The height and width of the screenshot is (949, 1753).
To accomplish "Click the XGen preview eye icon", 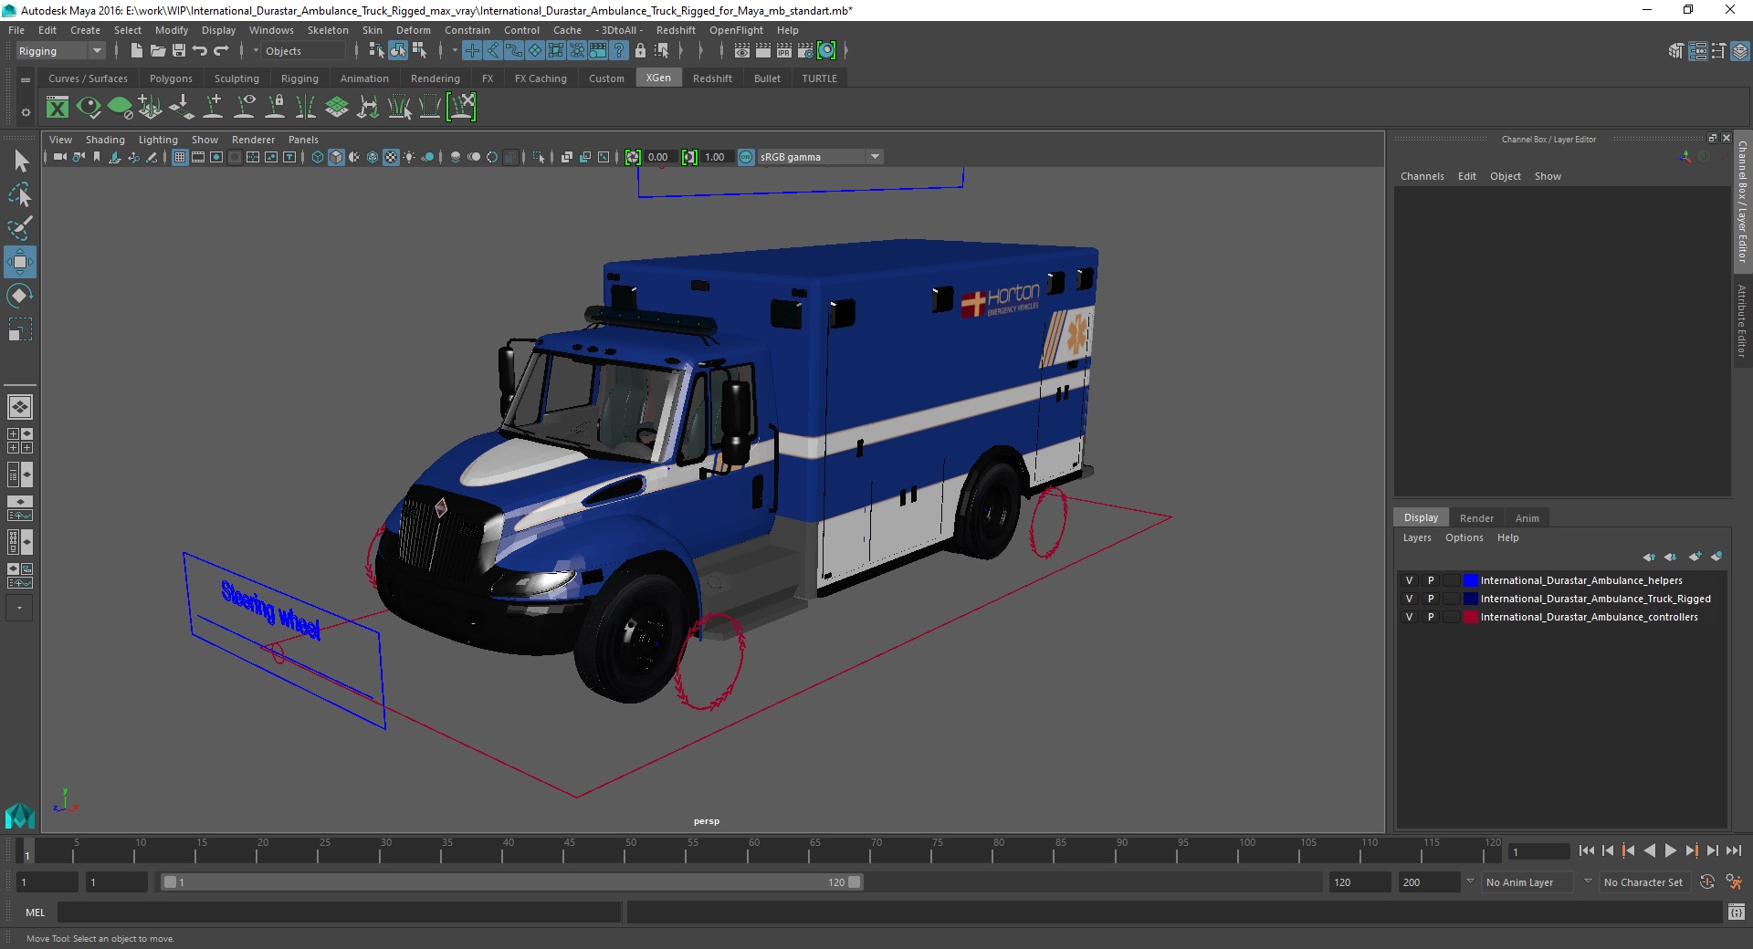I will pyautogui.click(x=89, y=108).
